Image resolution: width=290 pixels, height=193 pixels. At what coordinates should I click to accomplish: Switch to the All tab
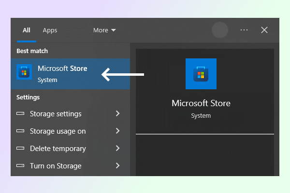pyautogui.click(x=26, y=30)
